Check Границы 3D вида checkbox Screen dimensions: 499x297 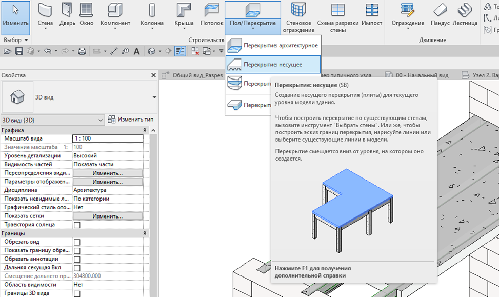pos(77,293)
